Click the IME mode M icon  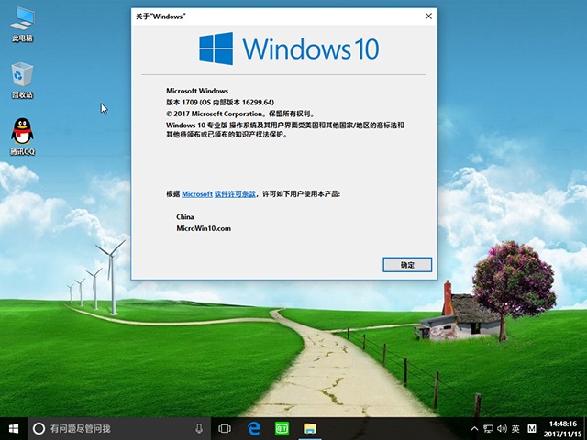pyautogui.click(x=532, y=428)
